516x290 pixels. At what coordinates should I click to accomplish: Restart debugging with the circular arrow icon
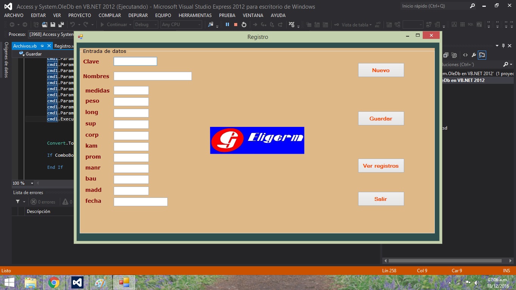click(244, 25)
